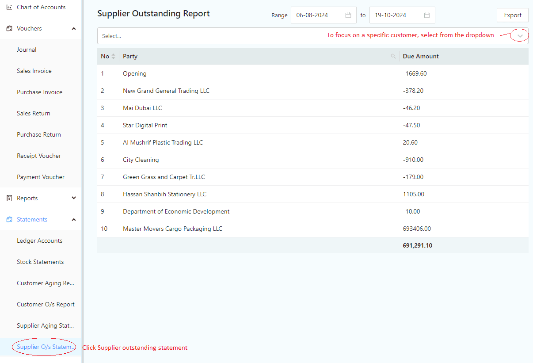Select Al Mushrif Plastic Trading LLC
Screen dimensions: 533x363
click(x=163, y=142)
